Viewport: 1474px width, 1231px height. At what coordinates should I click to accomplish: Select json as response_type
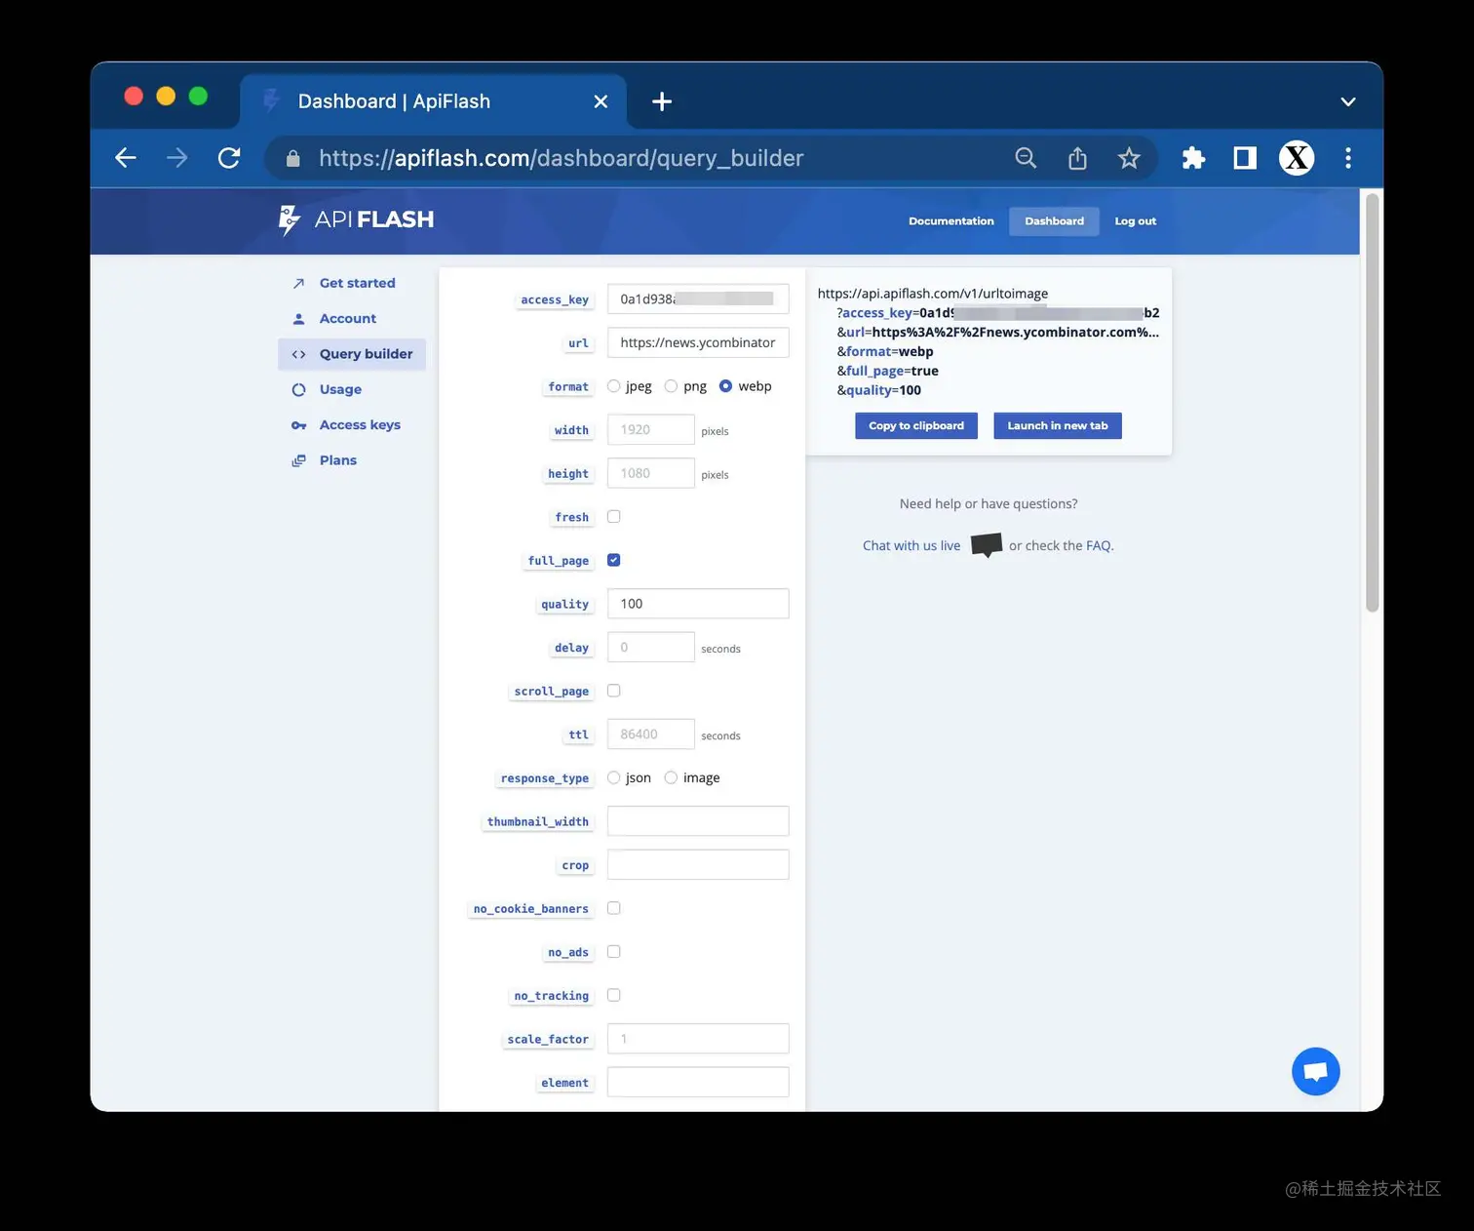click(614, 777)
